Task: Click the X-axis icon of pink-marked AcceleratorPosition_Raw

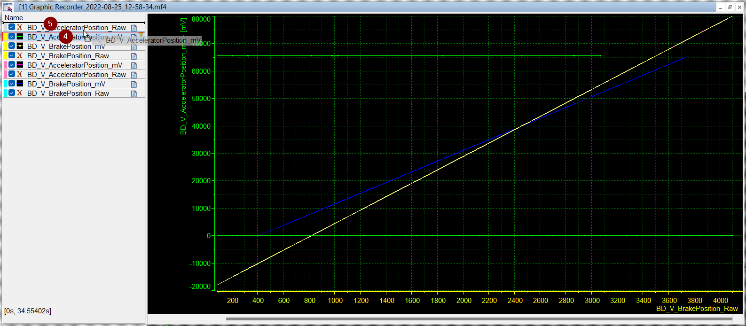Action: [x=20, y=75]
